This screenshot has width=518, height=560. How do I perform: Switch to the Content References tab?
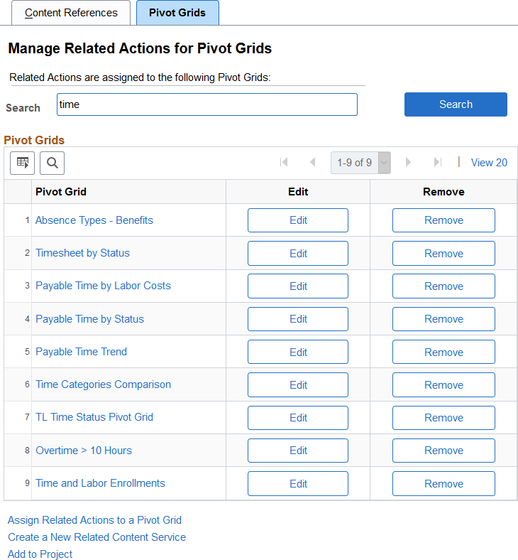(71, 13)
